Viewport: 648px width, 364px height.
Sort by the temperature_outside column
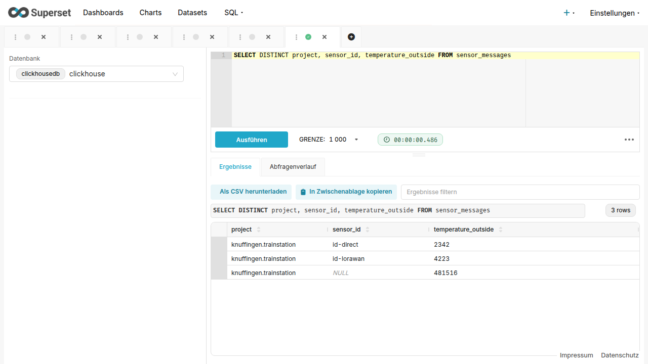tap(501, 230)
